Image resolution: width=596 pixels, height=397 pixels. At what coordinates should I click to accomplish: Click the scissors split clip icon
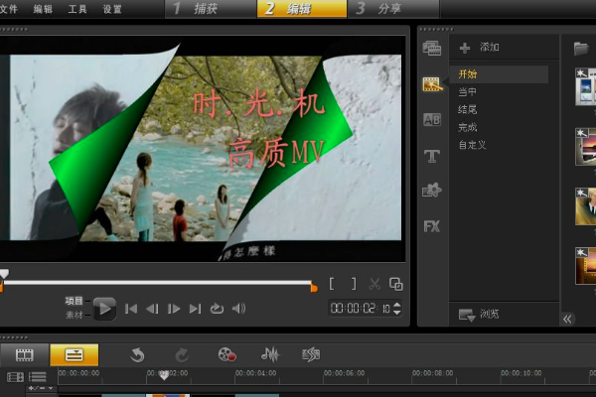tap(374, 284)
